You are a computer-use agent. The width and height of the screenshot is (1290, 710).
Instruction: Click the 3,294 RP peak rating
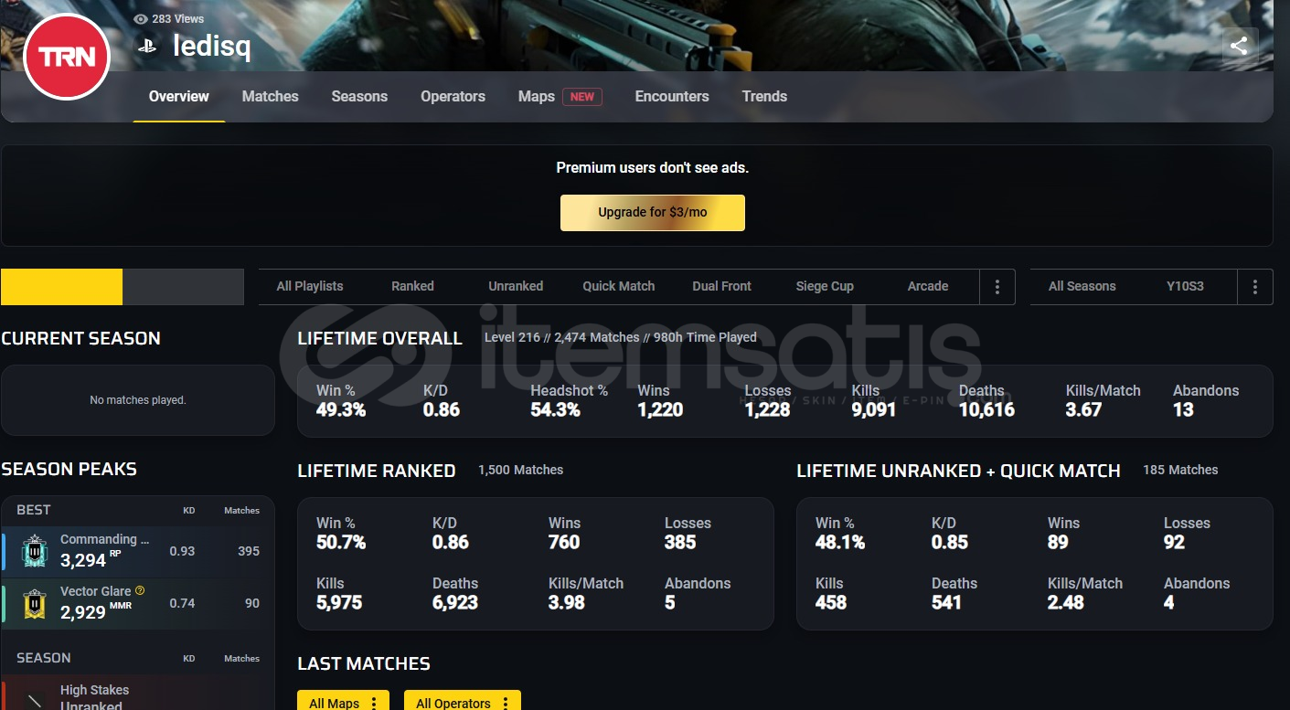pos(91,559)
